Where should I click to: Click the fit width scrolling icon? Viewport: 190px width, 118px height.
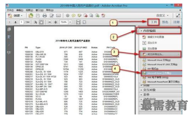tap(78, 22)
